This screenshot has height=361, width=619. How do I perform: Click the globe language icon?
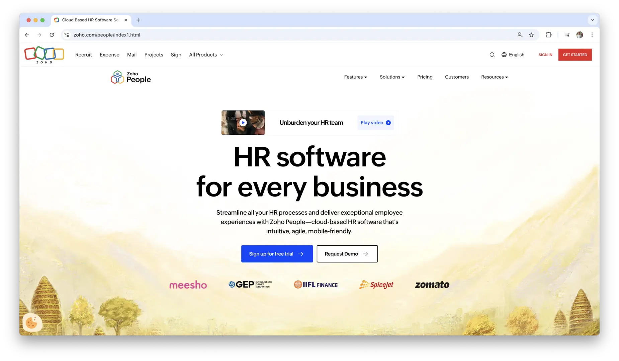pyautogui.click(x=504, y=55)
